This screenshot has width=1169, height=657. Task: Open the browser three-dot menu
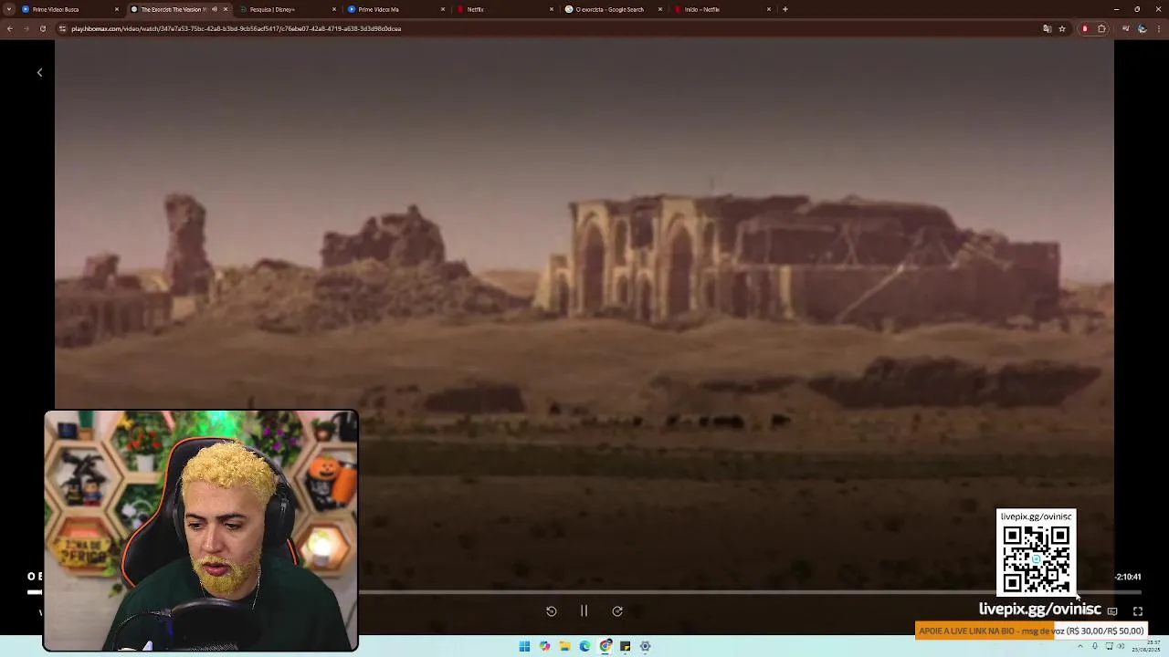tap(1159, 28)
